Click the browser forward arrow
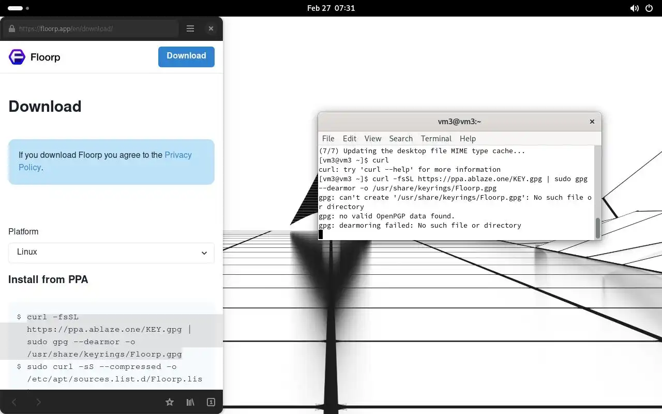This screenshot has width=662, height=414. click(38, 402)
